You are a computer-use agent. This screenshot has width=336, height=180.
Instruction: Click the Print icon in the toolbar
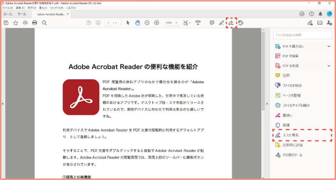(x=34, y=23)
